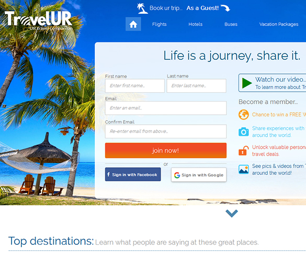Click the green play video icon
The image size is (306, 262).
247,83
